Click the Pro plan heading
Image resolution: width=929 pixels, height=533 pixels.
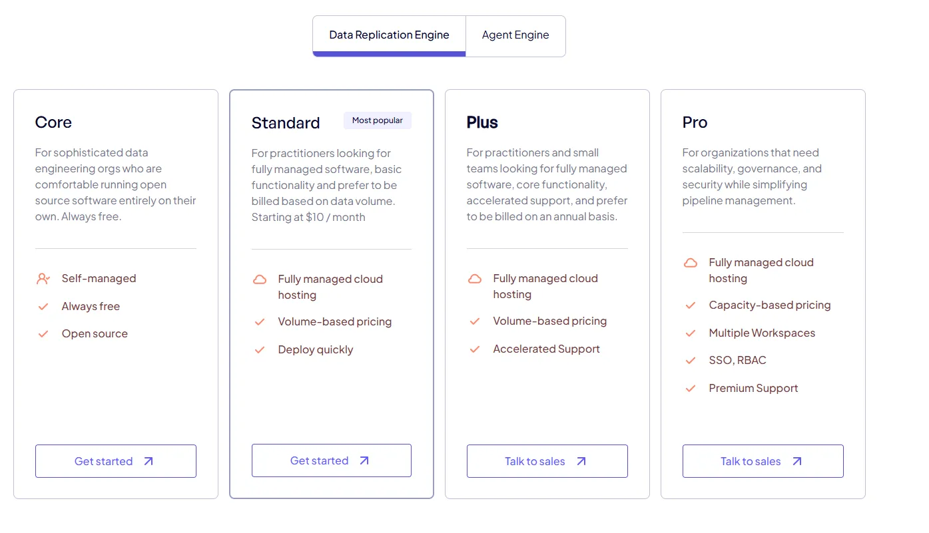[x=695, y=122]
